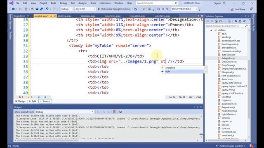
Task: Switch to the login.html tab
Action: (20, 16)
